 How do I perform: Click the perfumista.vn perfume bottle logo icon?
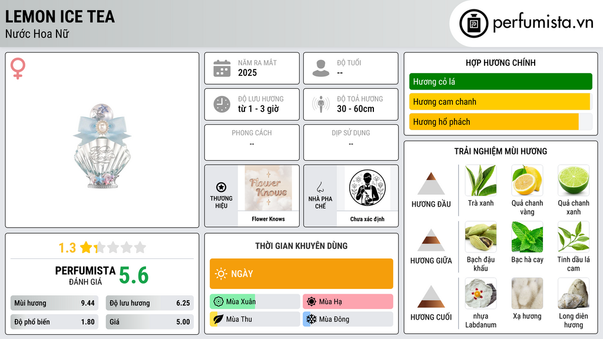(x=473, y=24)
